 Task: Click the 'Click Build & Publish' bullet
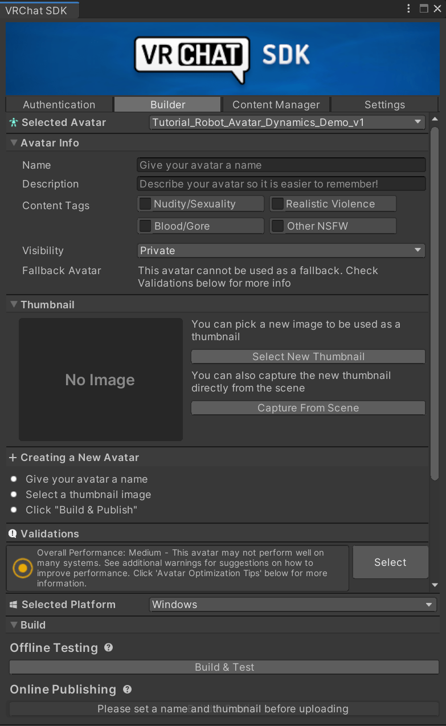coord(14,510)
